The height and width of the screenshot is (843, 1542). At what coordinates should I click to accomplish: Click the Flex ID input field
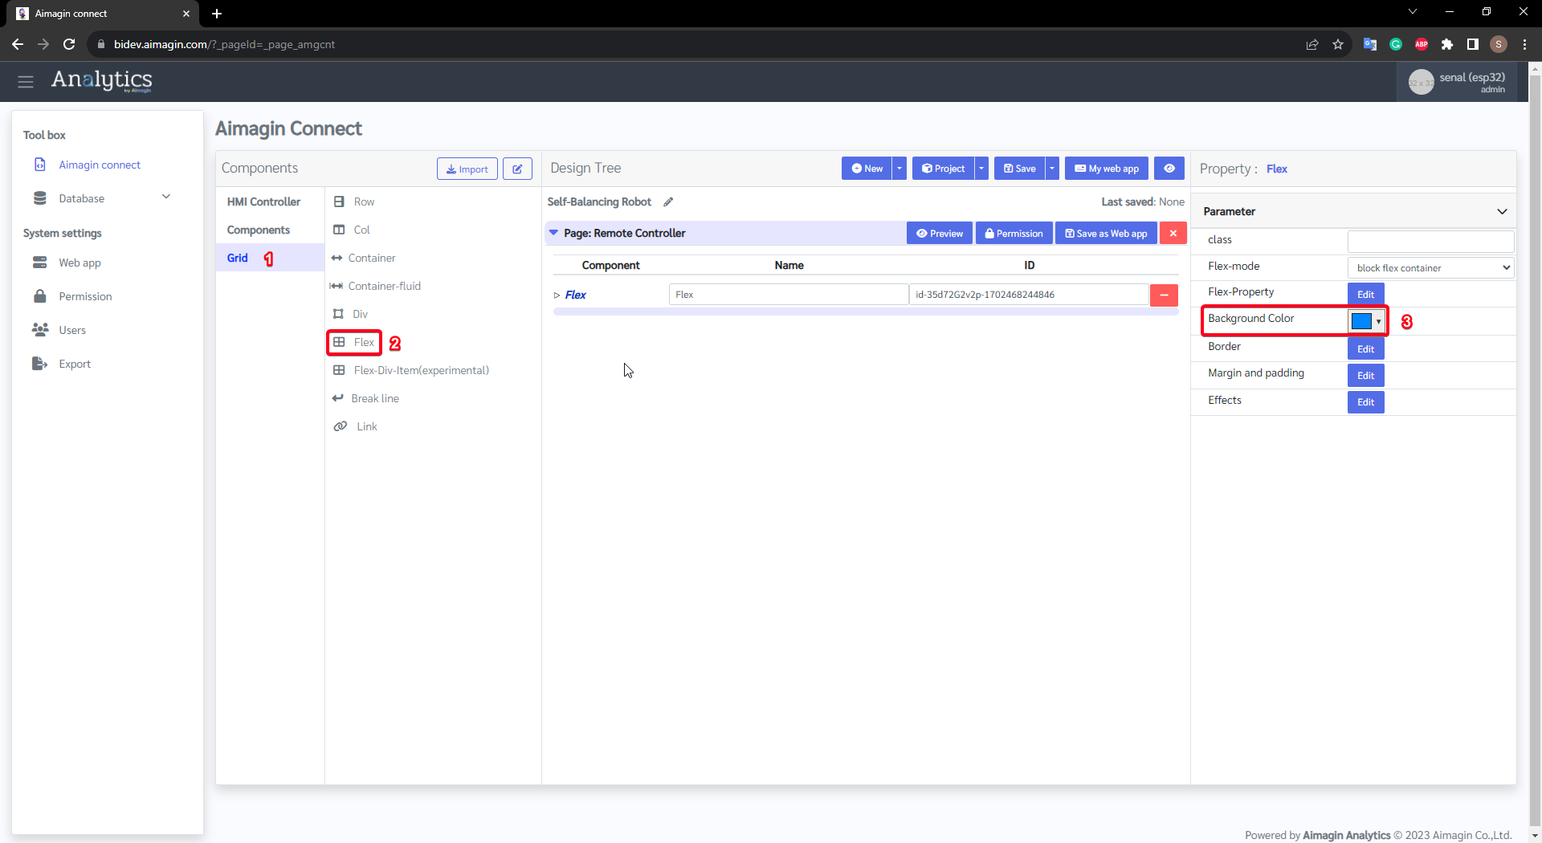click(x=1028, y=295)
